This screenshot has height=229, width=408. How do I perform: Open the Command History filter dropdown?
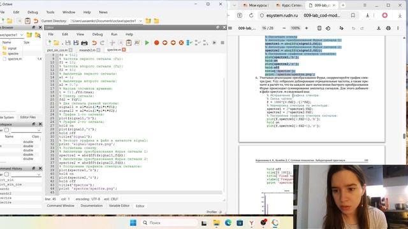(39, 174)
